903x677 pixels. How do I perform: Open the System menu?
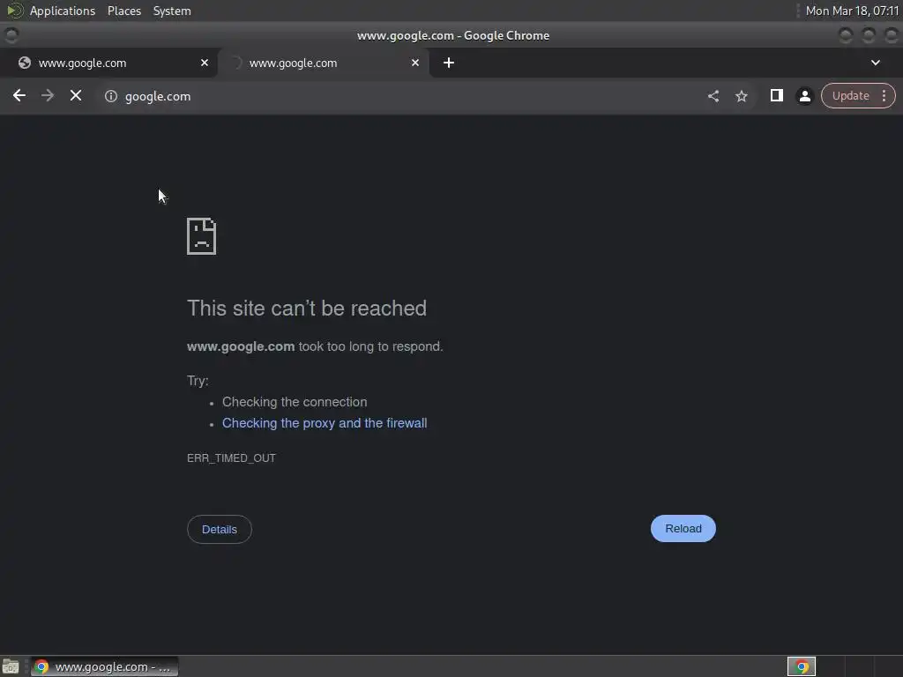click(172, 11)
